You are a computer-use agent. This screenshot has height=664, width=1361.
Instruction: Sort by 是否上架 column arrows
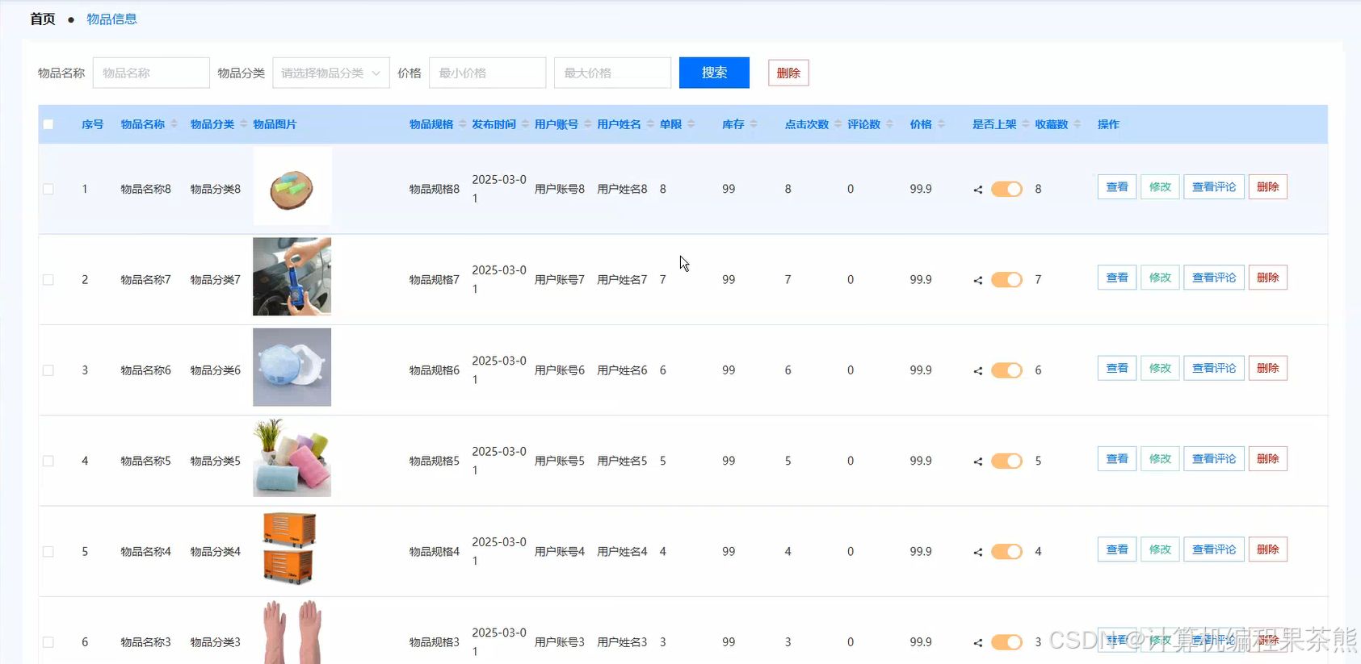pos(1026,124)
